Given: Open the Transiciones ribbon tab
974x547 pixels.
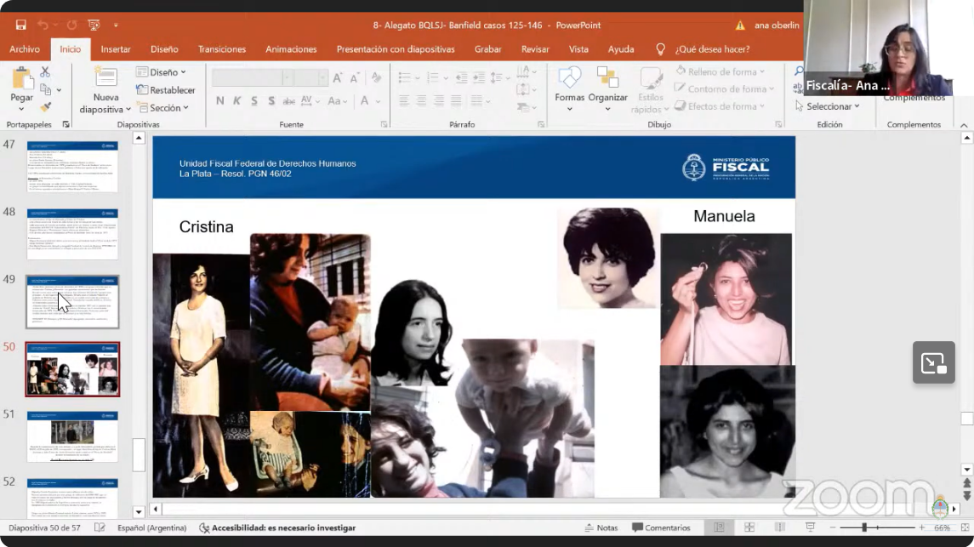Looking at the screenshot, I should coord(222,49).
